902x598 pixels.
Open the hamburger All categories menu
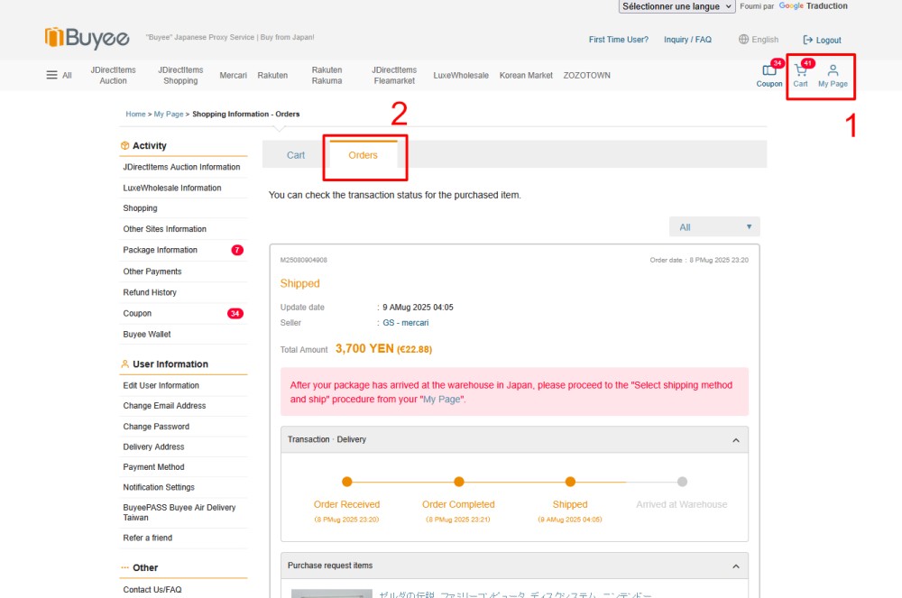(x=59, y=76)
